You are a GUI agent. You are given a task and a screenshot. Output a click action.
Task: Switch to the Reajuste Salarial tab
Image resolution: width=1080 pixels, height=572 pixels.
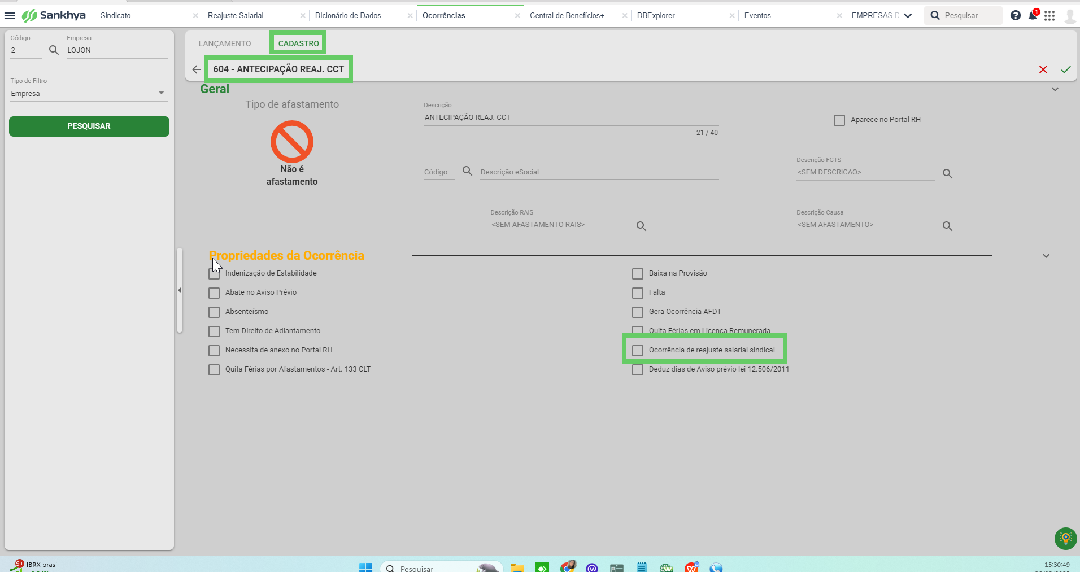point(236,16)
